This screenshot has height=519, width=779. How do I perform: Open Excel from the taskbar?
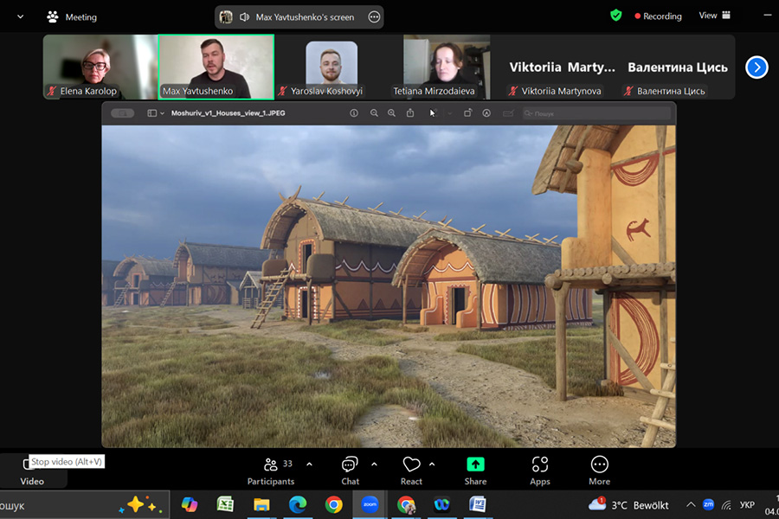(x=225, y=504)
